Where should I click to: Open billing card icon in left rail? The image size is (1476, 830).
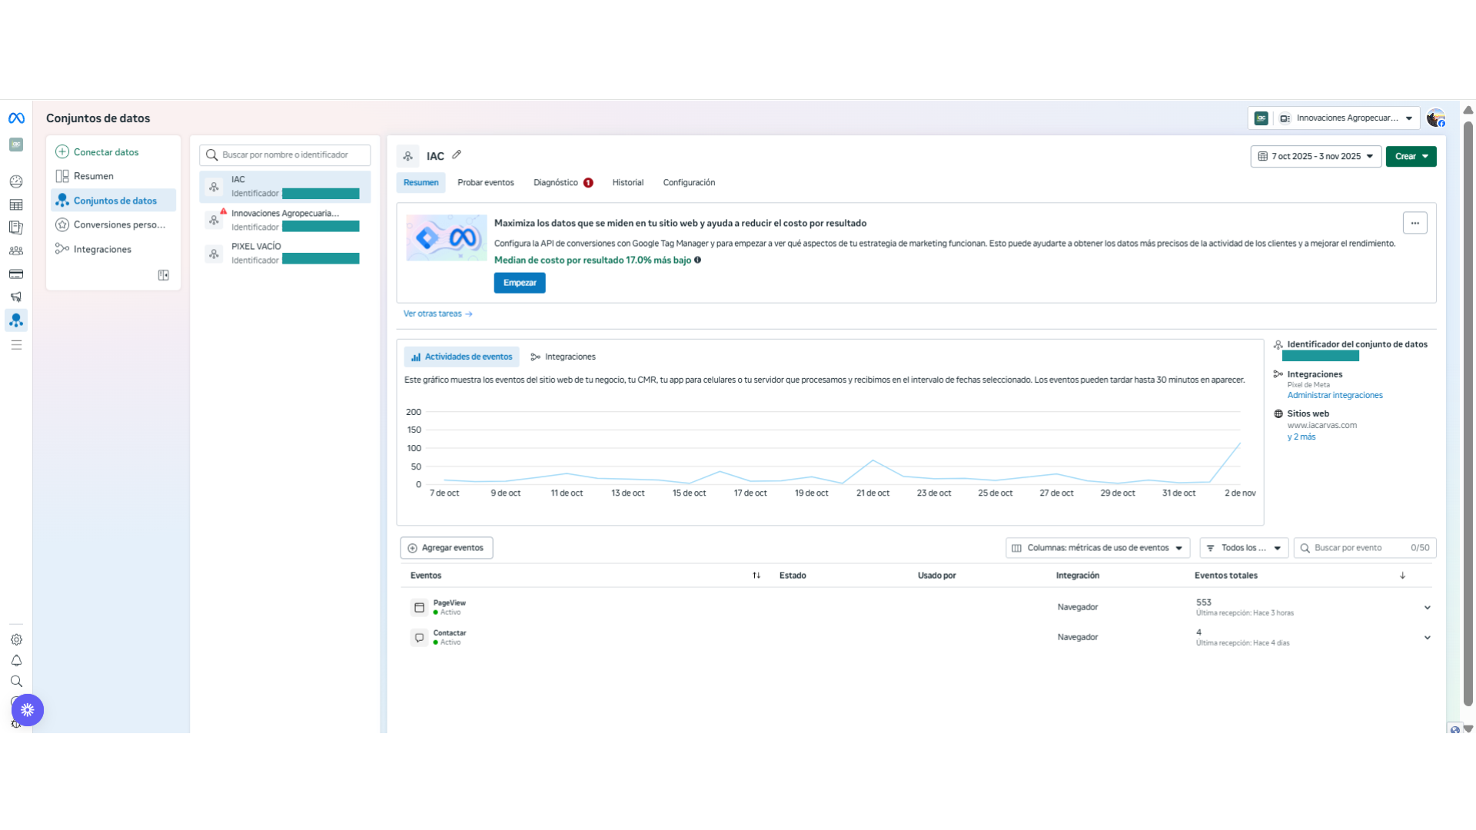(x=16, y=274)
